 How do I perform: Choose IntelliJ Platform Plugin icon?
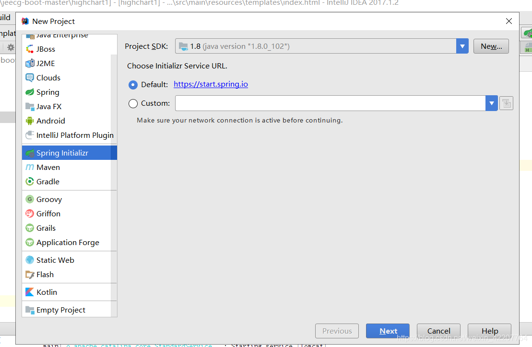coord(30,135)
